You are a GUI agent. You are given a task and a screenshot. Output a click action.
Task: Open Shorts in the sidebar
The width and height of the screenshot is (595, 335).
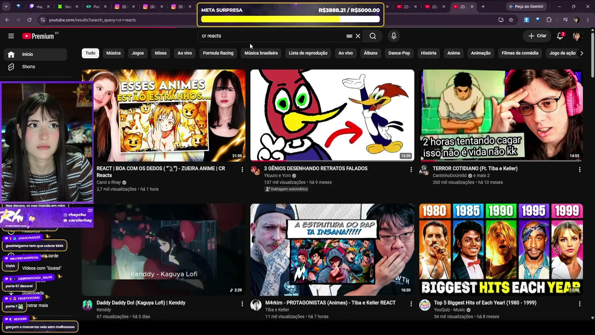coord(36,67)
